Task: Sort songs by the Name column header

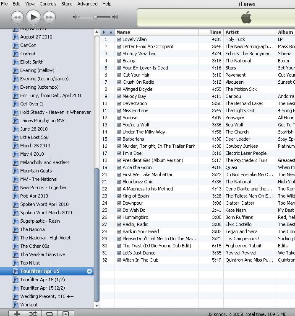Action: [156, 32]
